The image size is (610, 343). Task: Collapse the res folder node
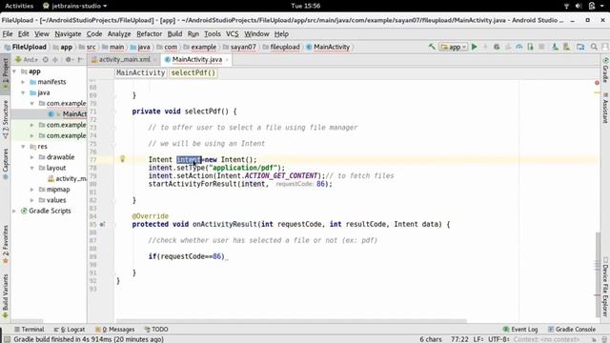pos(23,147)
